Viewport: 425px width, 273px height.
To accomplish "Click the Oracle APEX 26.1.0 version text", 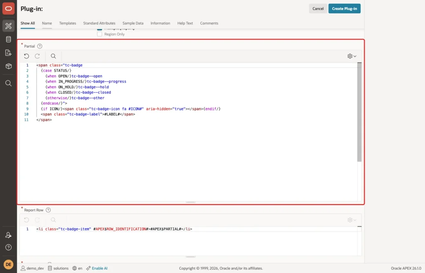I will click(406, 268).
